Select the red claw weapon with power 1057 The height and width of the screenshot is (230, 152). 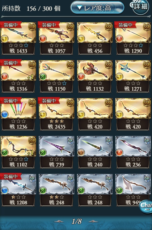click(57, 38)
